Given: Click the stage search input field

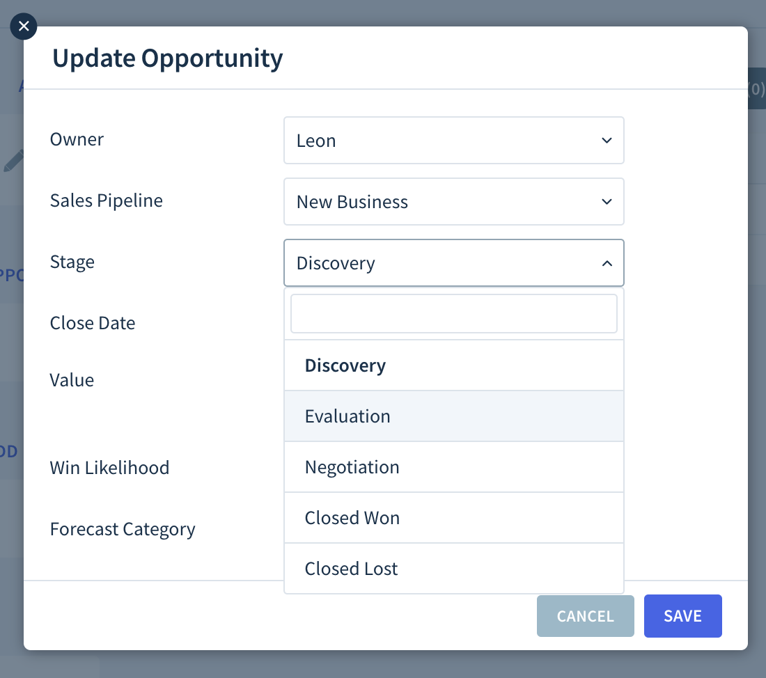Looking at the screenshot, I should 454,314.
